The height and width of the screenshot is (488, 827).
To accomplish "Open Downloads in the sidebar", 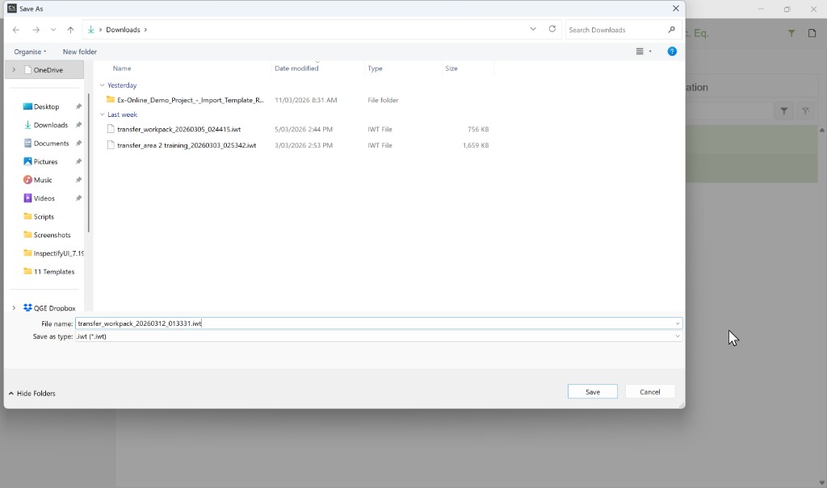I will click(51, 125).
